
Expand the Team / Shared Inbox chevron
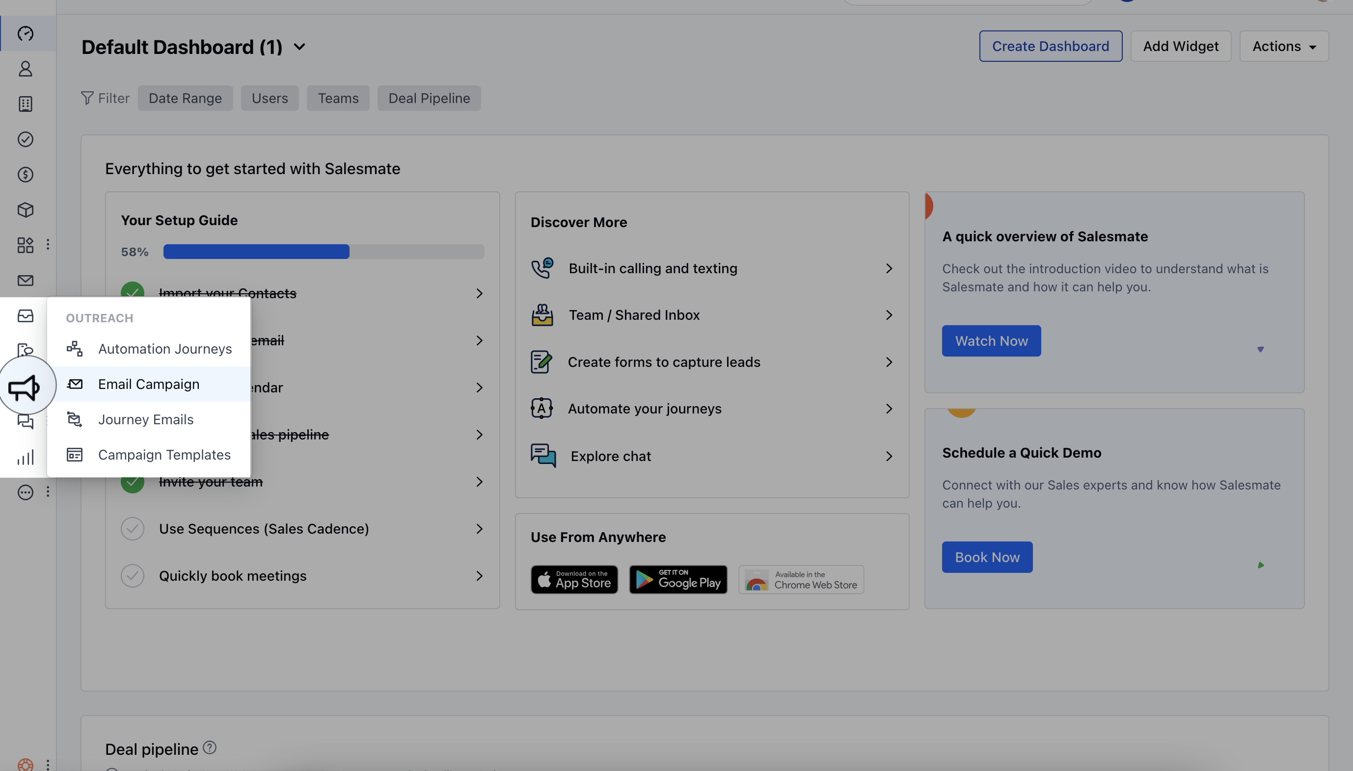(889, 315)
